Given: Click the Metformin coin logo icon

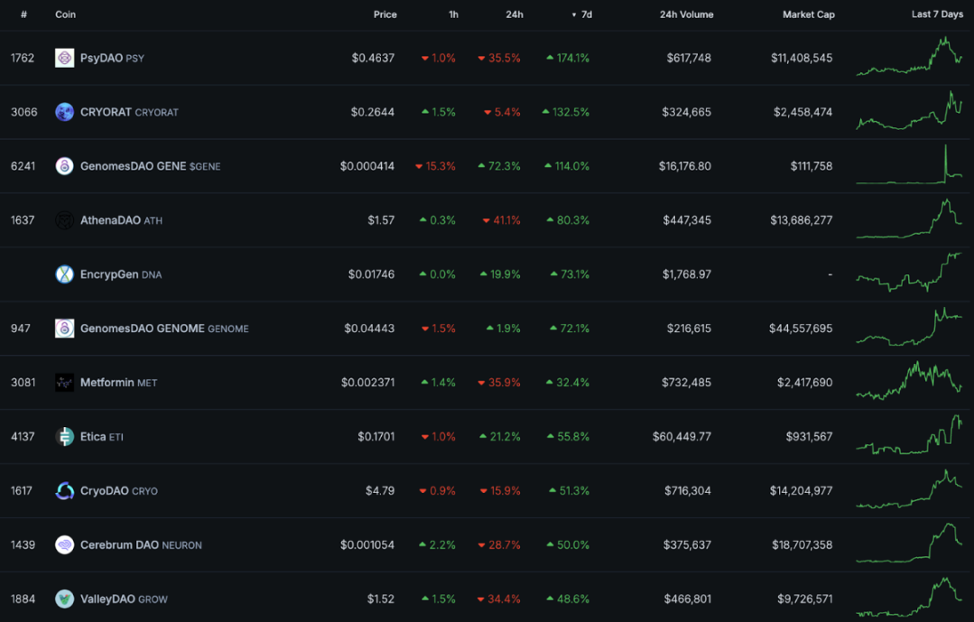Looking at the screenshot, I should [64, 383].
